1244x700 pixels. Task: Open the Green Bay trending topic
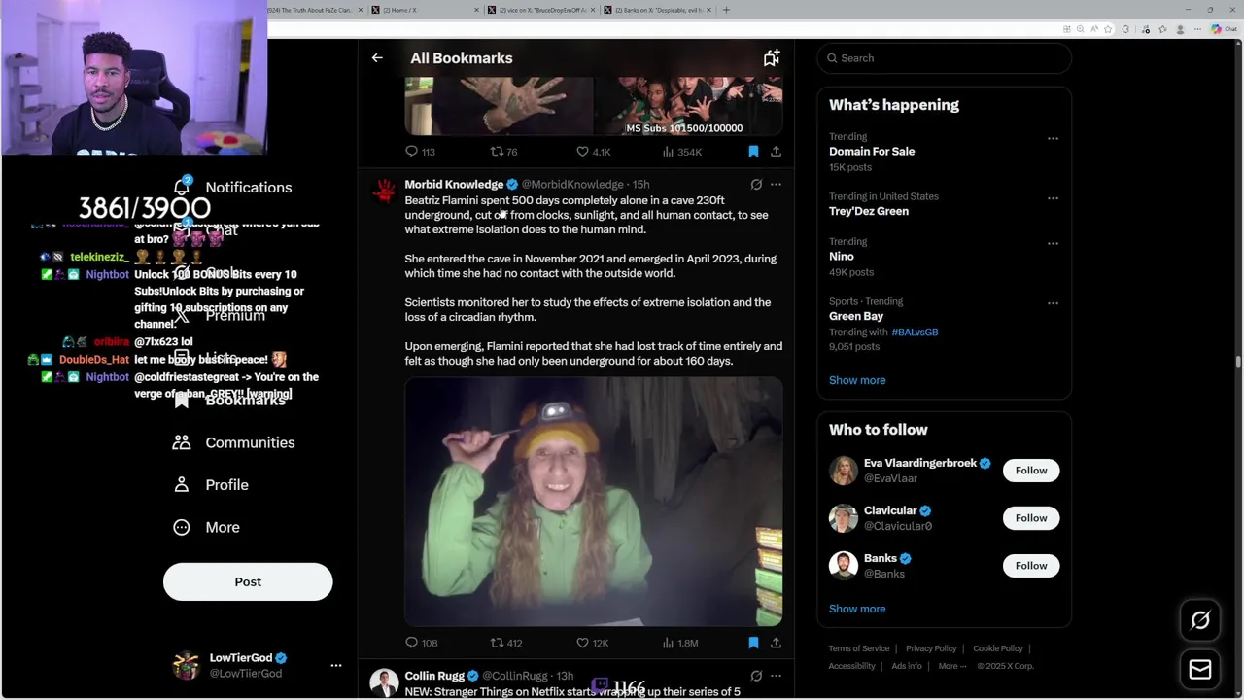856,316
